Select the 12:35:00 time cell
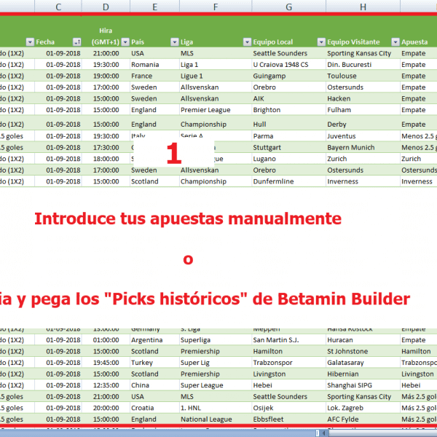Screen dimensions: 437x437 pyautogui.click(x=106, y=385)
